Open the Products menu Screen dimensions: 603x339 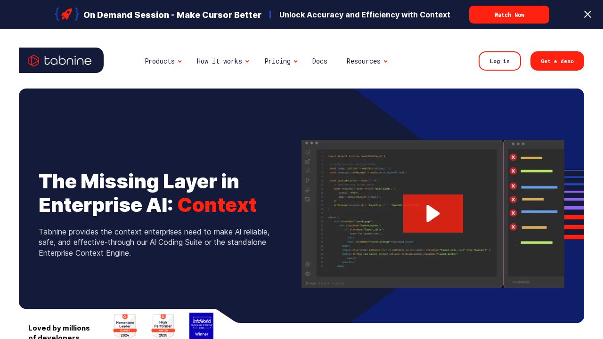pyautogui.click(x=160, y=61)
